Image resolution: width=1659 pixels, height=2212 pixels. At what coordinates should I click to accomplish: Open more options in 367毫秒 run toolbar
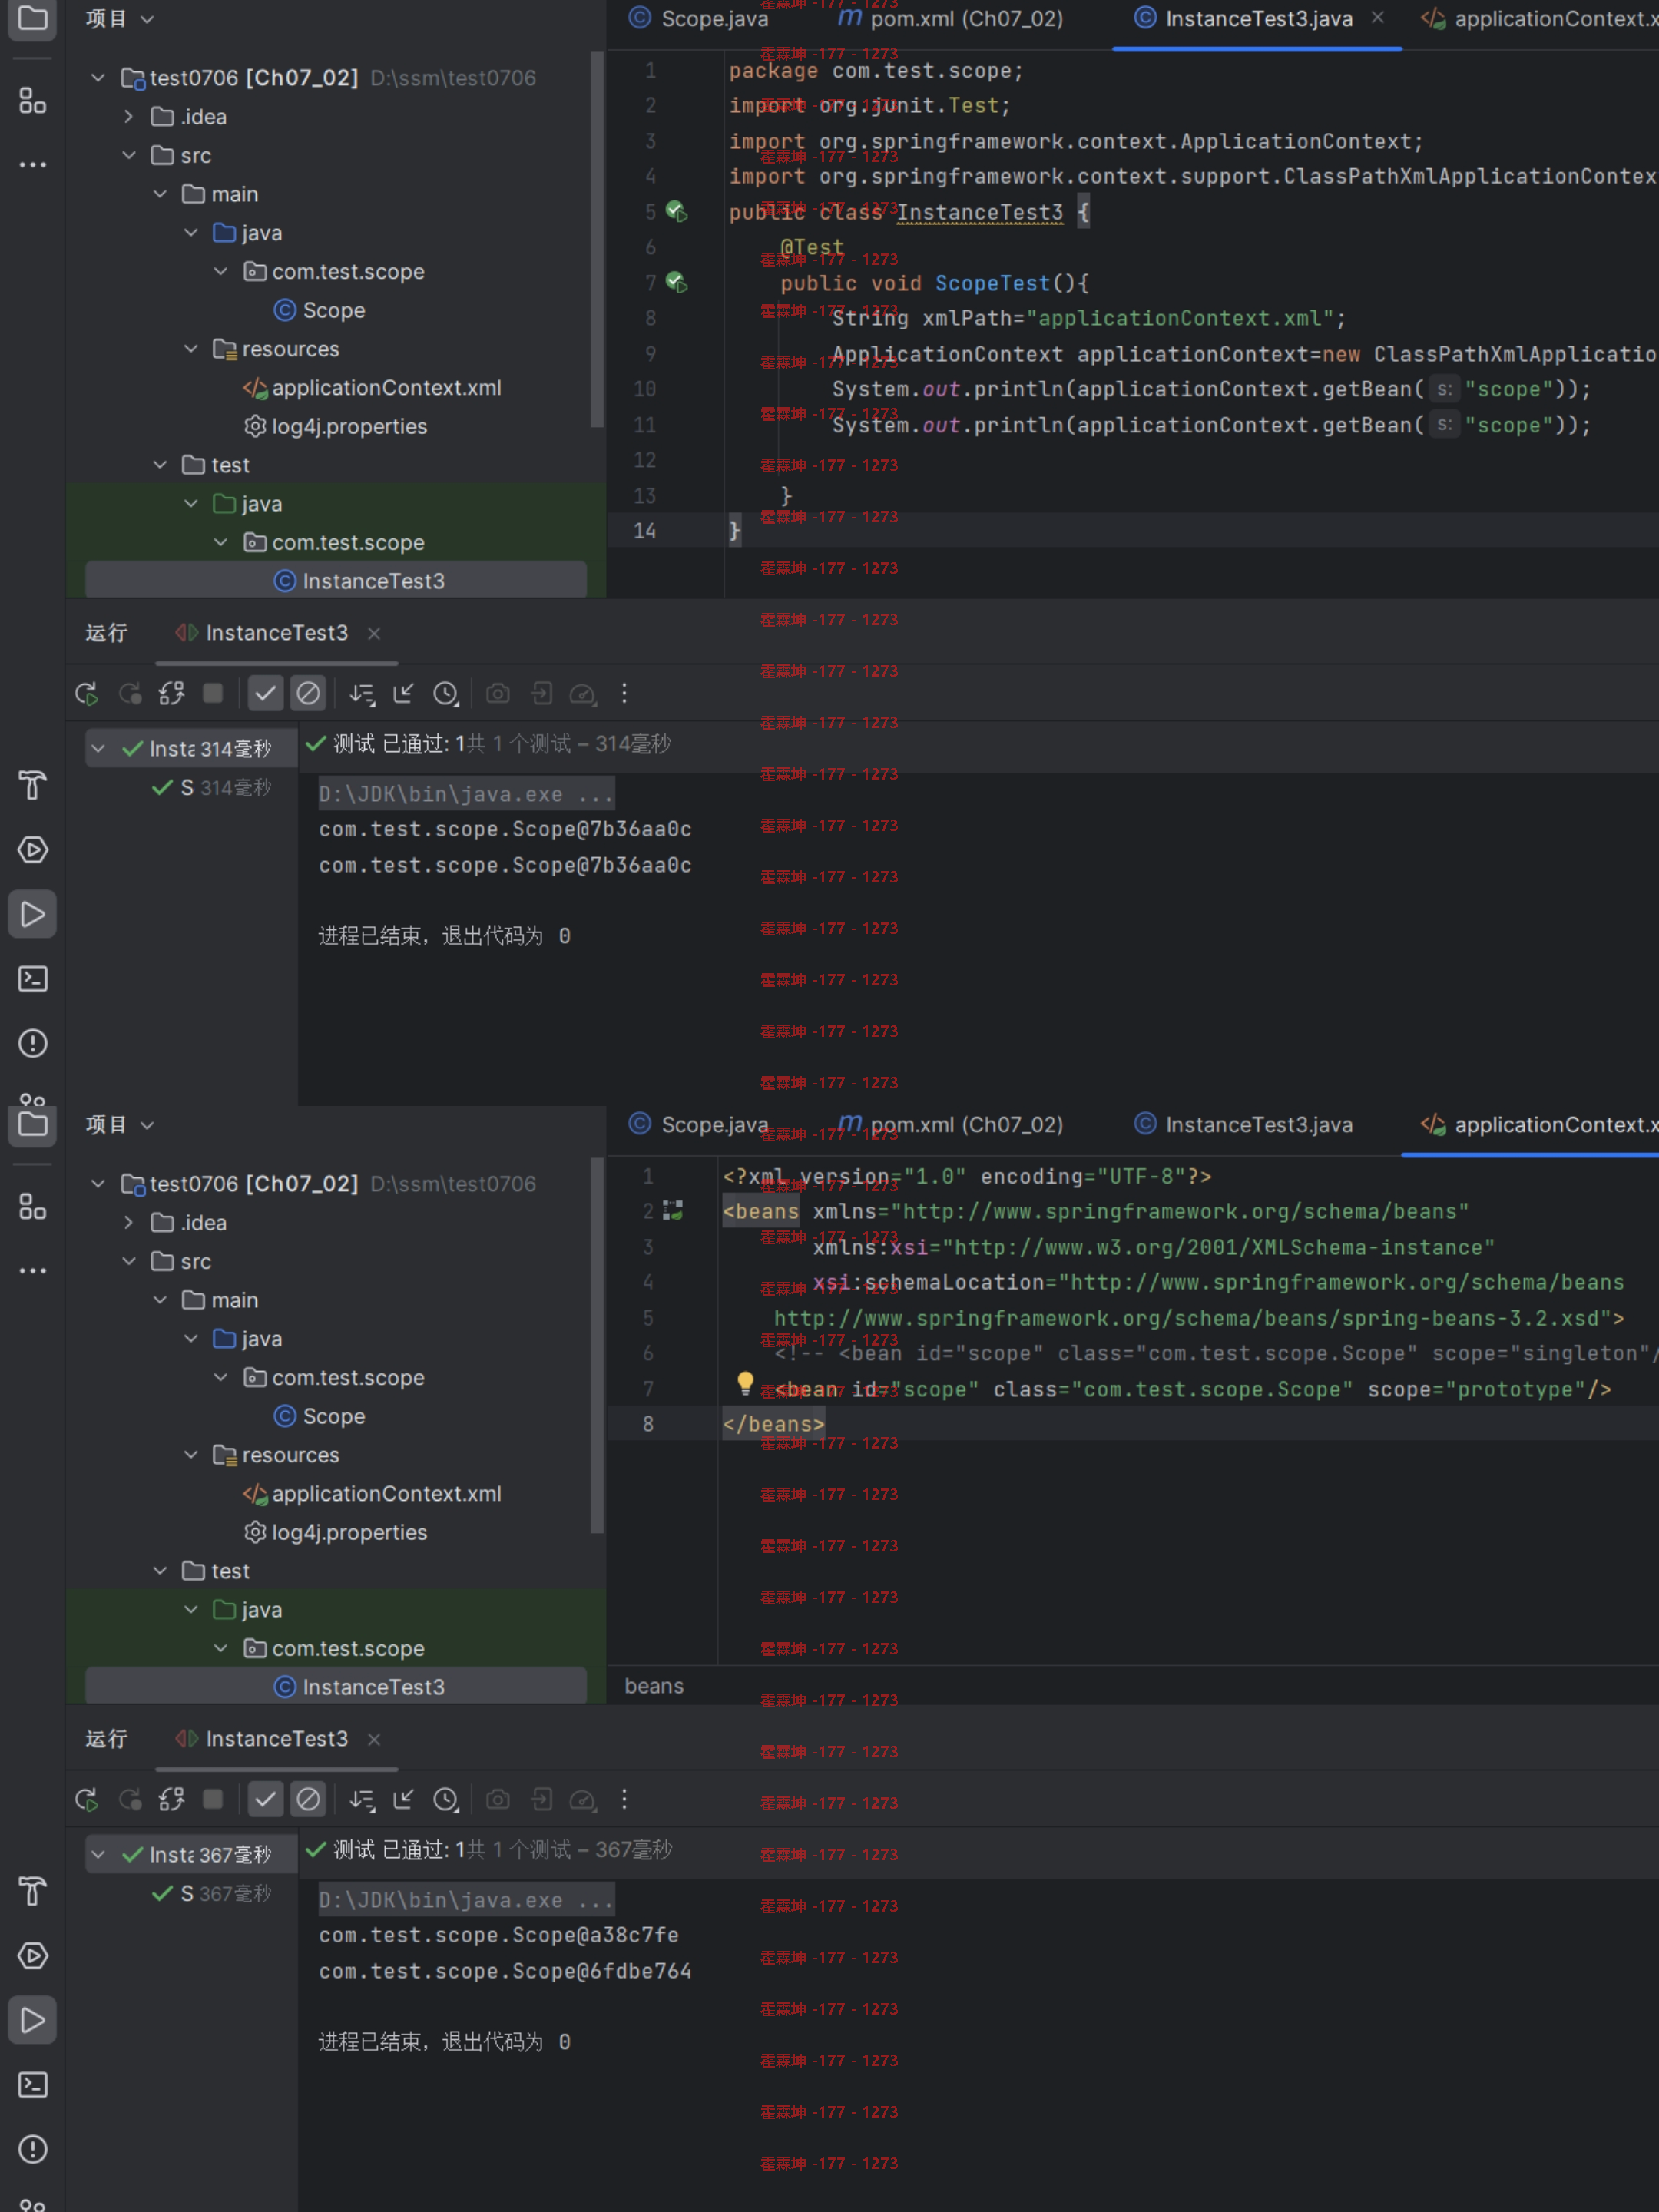624,1799
